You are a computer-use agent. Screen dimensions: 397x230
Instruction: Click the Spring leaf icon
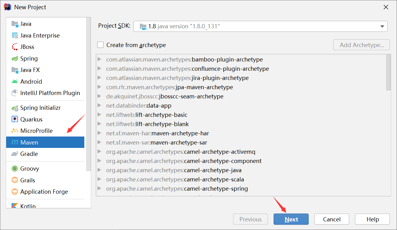15,58
